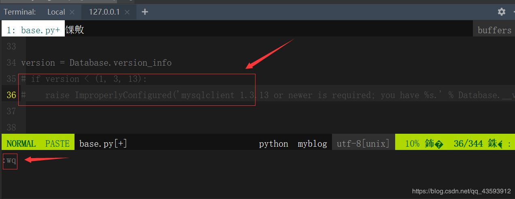Select the 127.0.0.1 terminal tab

pyautogui.click(x=104, y=12)
